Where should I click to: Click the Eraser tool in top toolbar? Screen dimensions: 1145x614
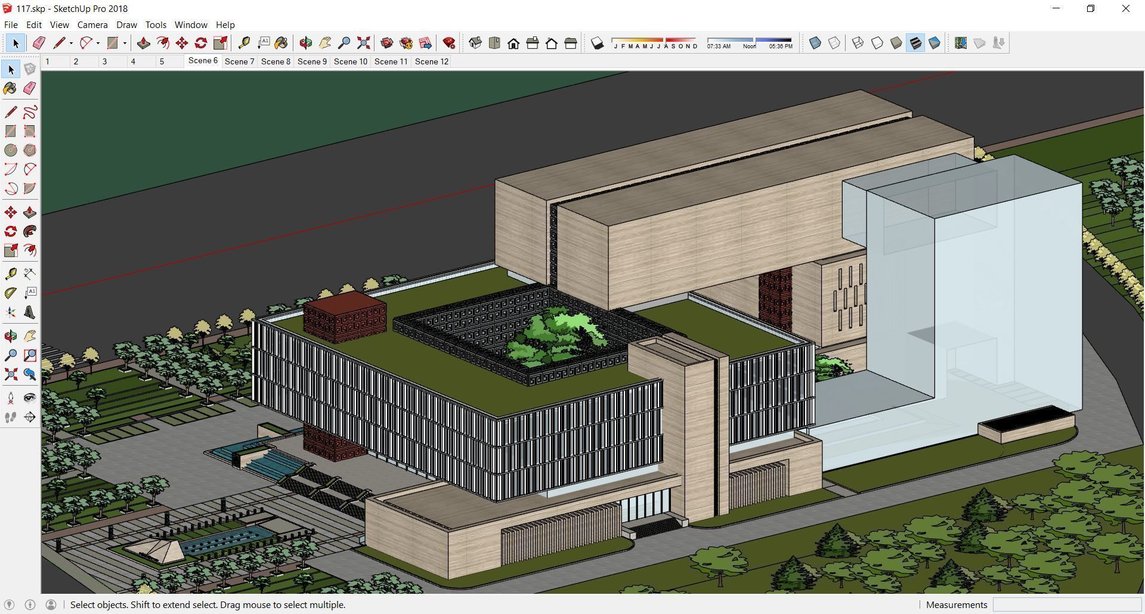click(x=39, y=43)
